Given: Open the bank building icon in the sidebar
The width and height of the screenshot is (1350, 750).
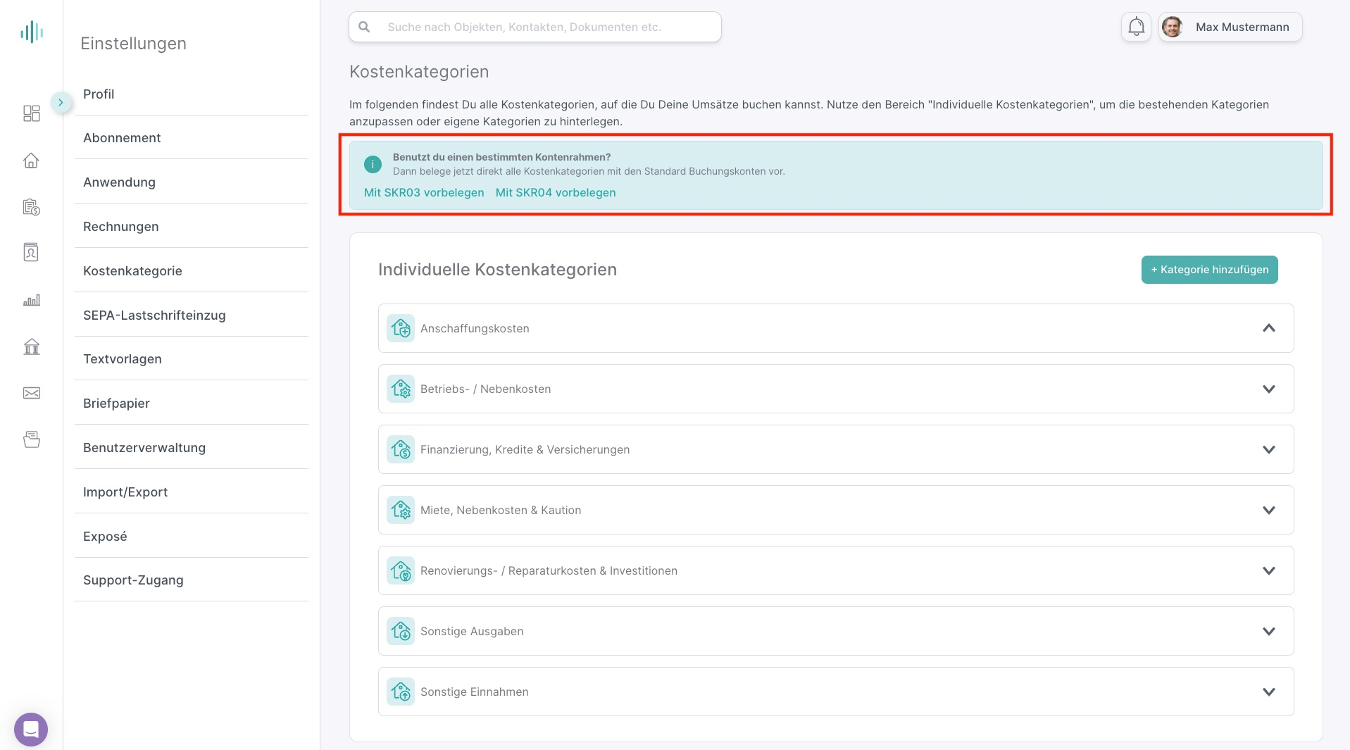Looking at the screenshot, I should click(32, 346).
